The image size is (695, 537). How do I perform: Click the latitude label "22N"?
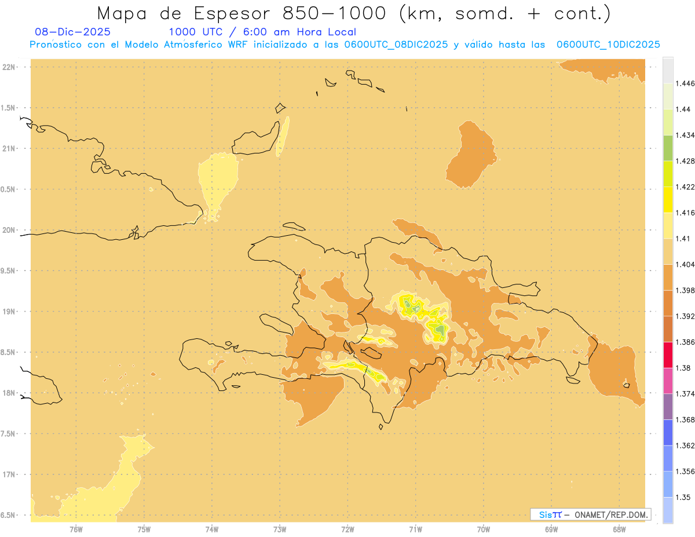click(x=9, y=67)
